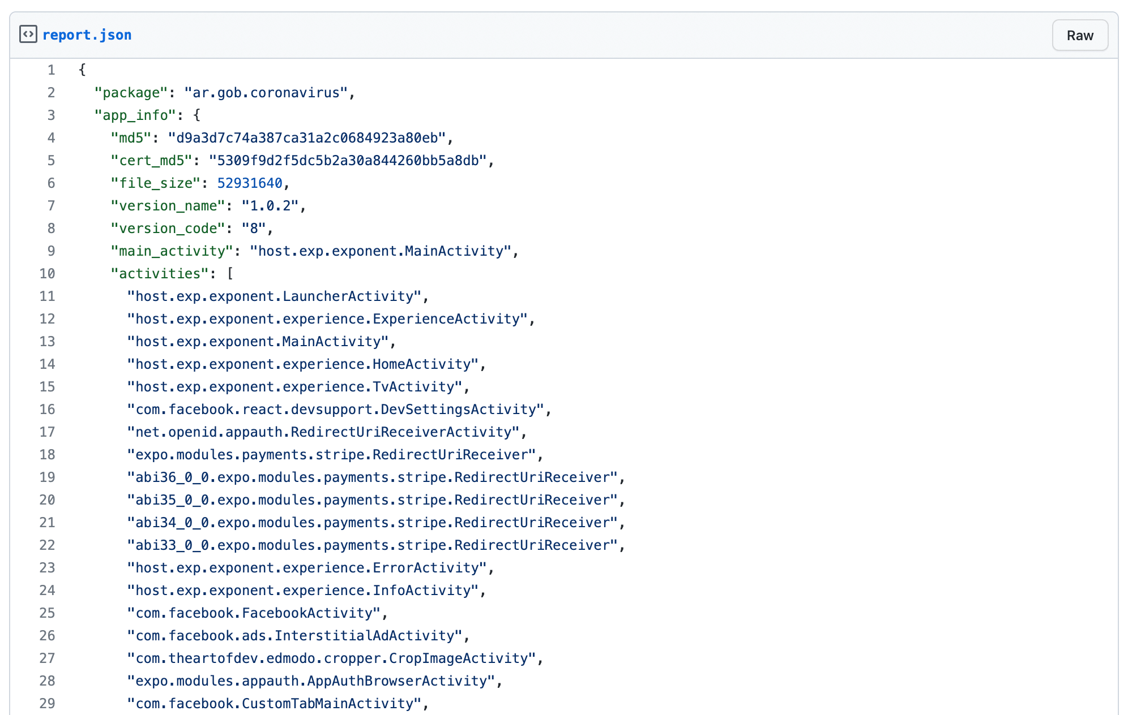
Task: Click the value "ar.gob.coronavirus"
Action: [x=266, y=93]
